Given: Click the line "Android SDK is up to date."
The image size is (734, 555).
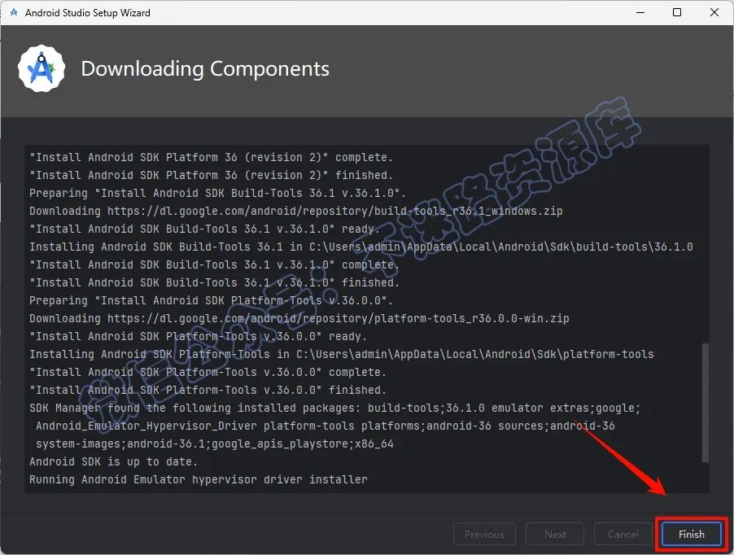Looking at the screenshot, I should pyautogui.click(x=113, y=462).
